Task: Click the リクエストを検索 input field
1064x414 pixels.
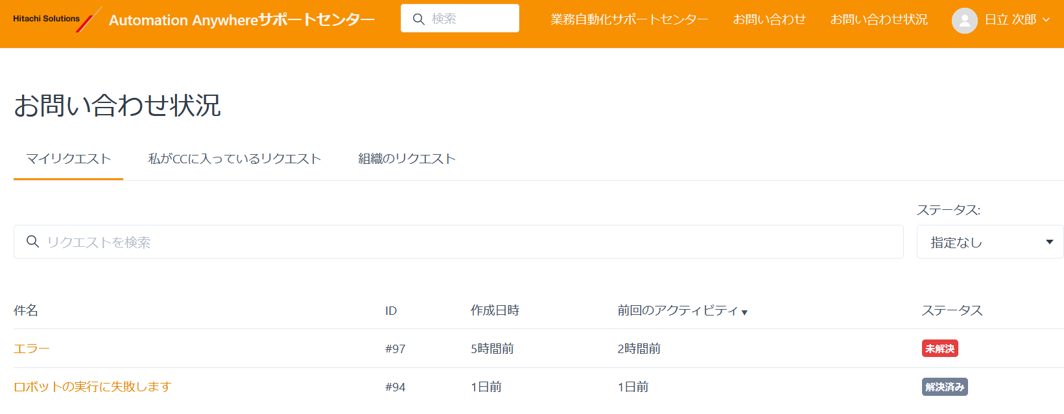Action: coord(458,242)
